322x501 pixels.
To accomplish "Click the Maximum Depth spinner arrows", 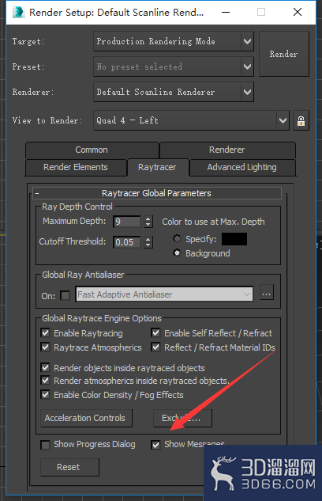I will coord(148,222).
